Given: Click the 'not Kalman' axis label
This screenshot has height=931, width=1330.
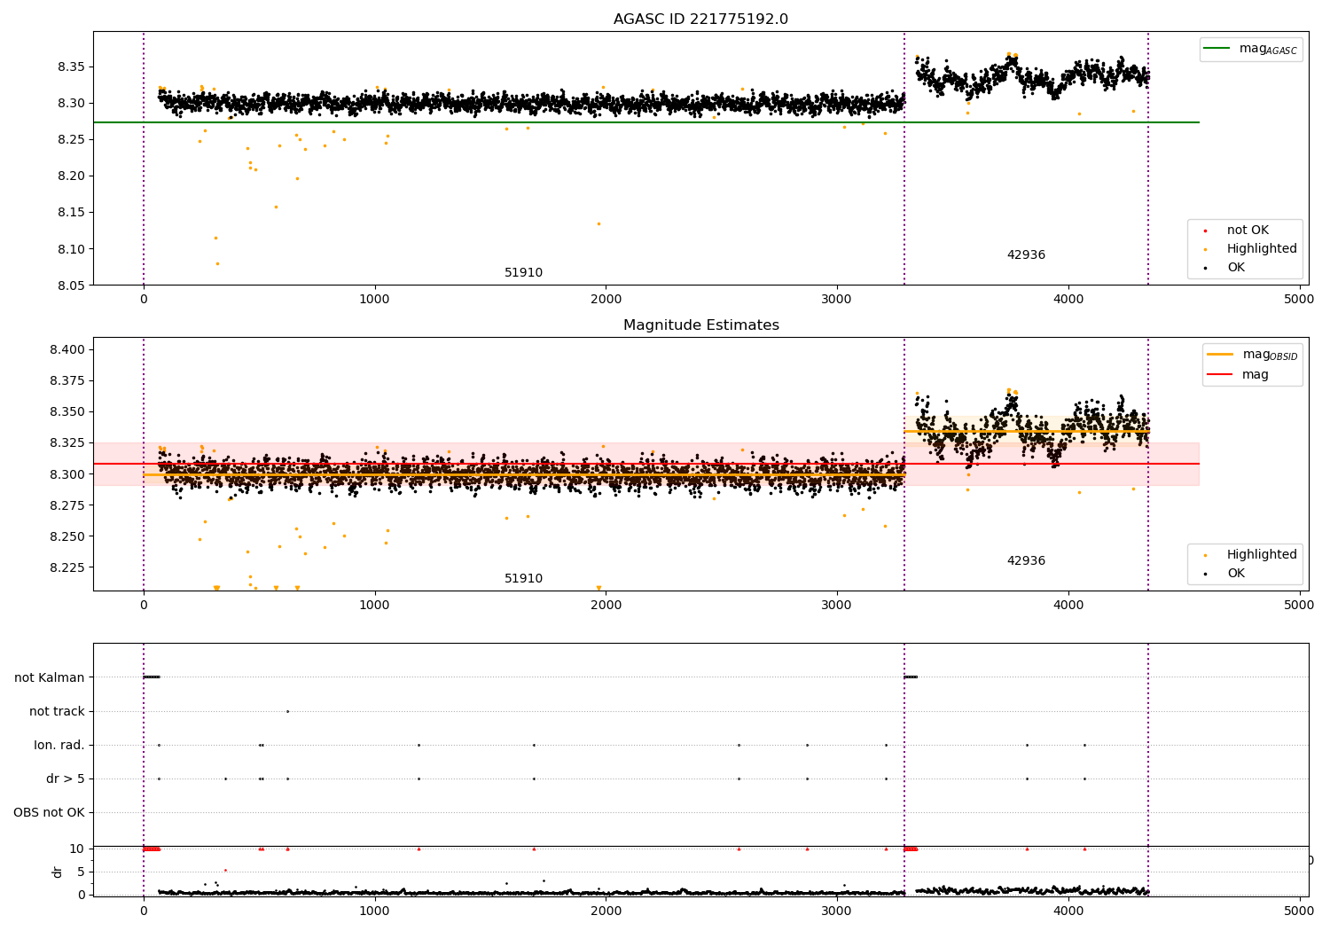Looking at the screenshot, I should pos(50,677).
